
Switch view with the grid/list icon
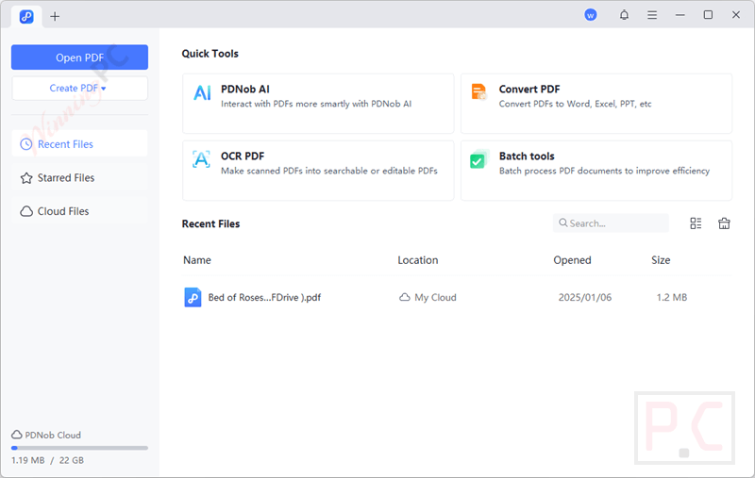(696, 223)
